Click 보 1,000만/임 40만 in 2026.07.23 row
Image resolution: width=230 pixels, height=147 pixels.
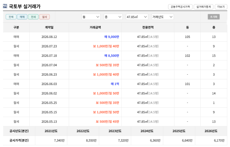point(106,46)
